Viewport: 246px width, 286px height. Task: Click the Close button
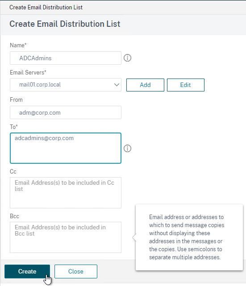76,271
